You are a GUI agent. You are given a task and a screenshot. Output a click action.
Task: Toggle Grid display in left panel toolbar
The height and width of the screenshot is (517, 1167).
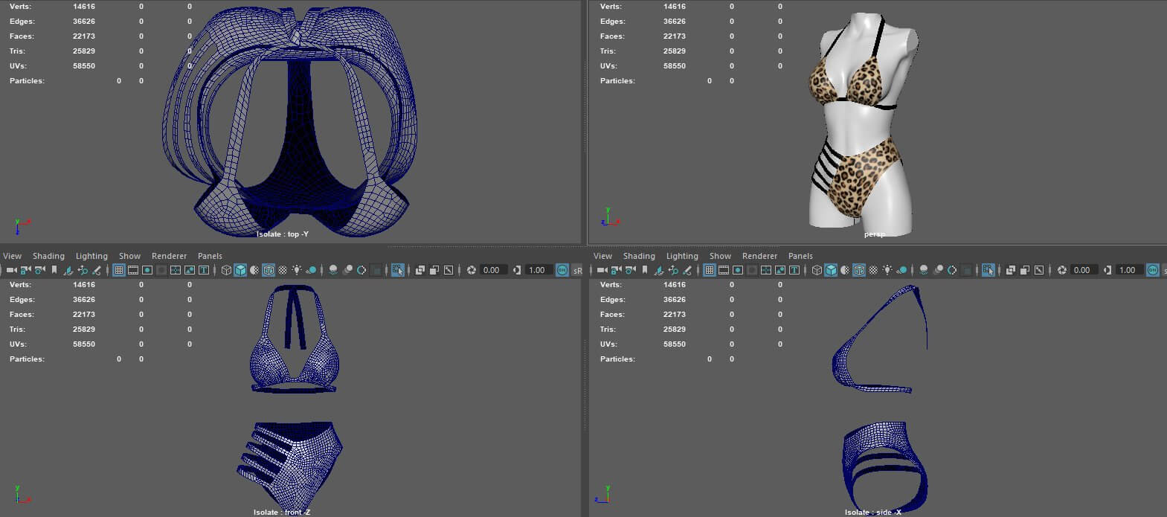coord(119,270)
